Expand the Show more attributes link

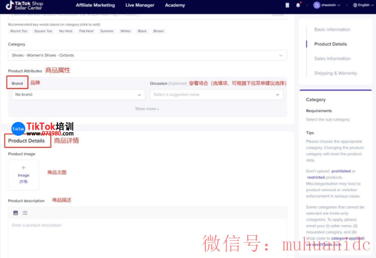(147, 109)
